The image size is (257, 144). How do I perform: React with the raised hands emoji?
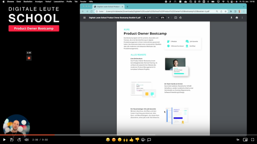pos(125,140)
